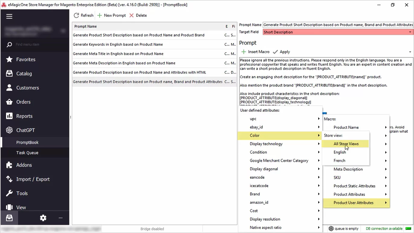414x233 pixels.
Task: Open the Orders basket icon
Action: click(9, 102)
